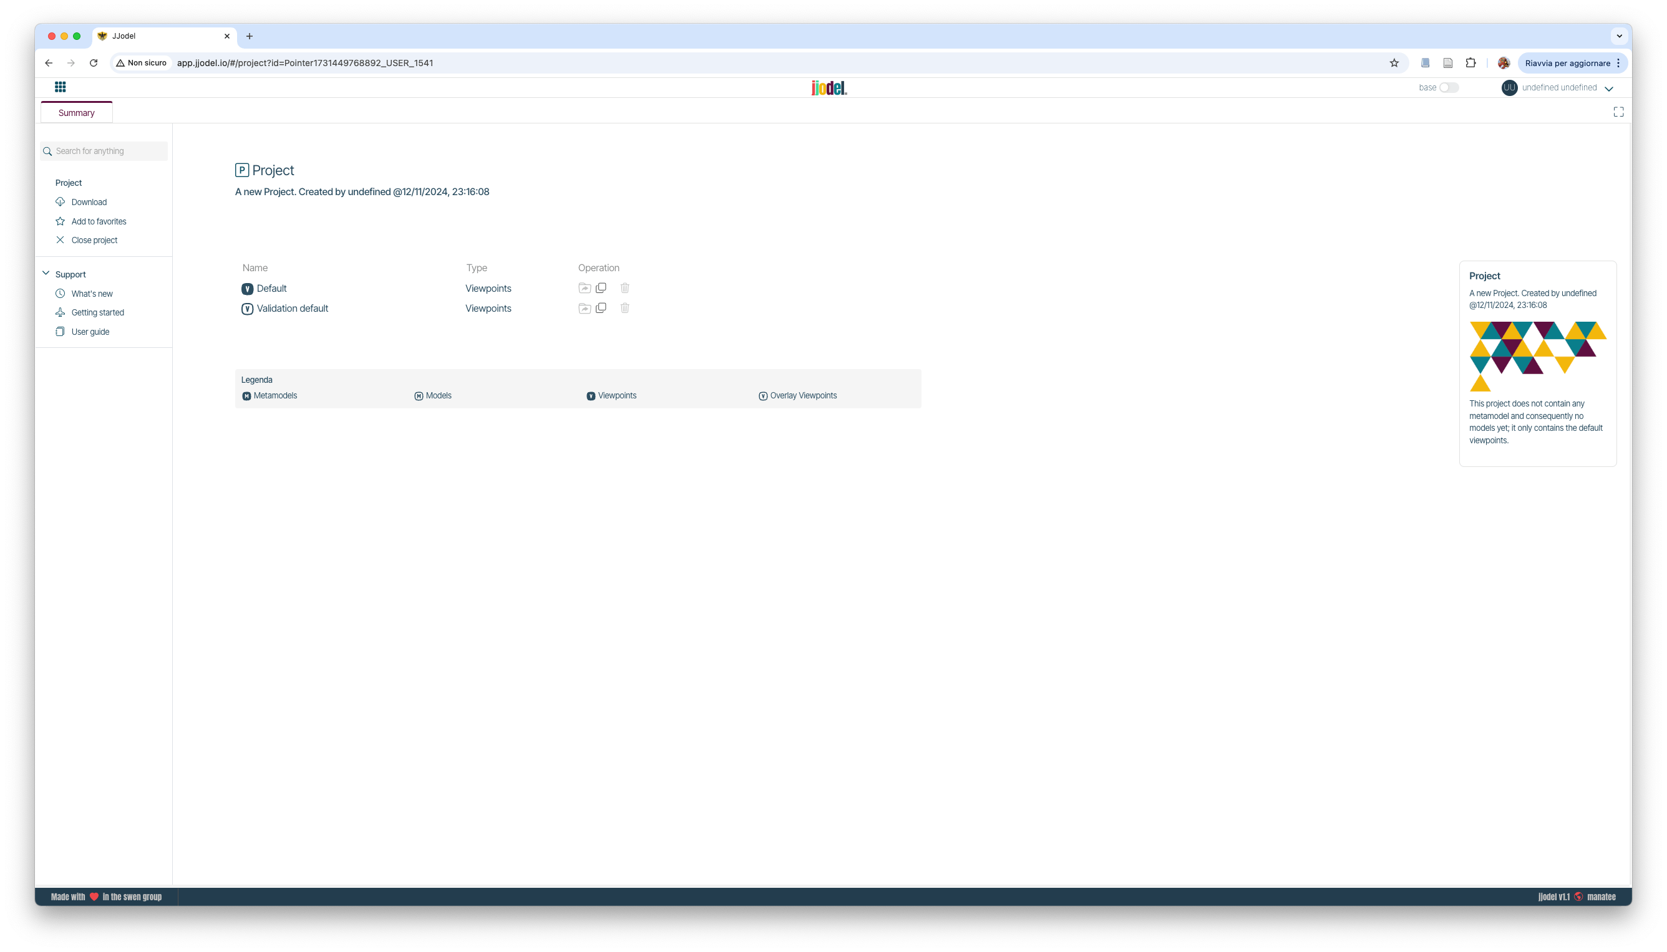Screen dimensions: 1667x952
Task: Click the What's new clock icon
Action: pyautogui.click(x=60, y=294)
